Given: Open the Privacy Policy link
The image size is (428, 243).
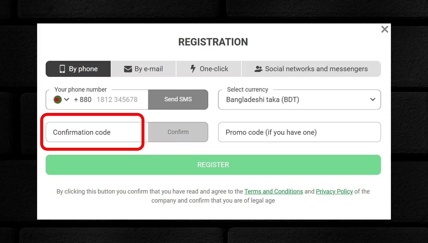Looking at the screenshot, I should [x=334, y=192].
